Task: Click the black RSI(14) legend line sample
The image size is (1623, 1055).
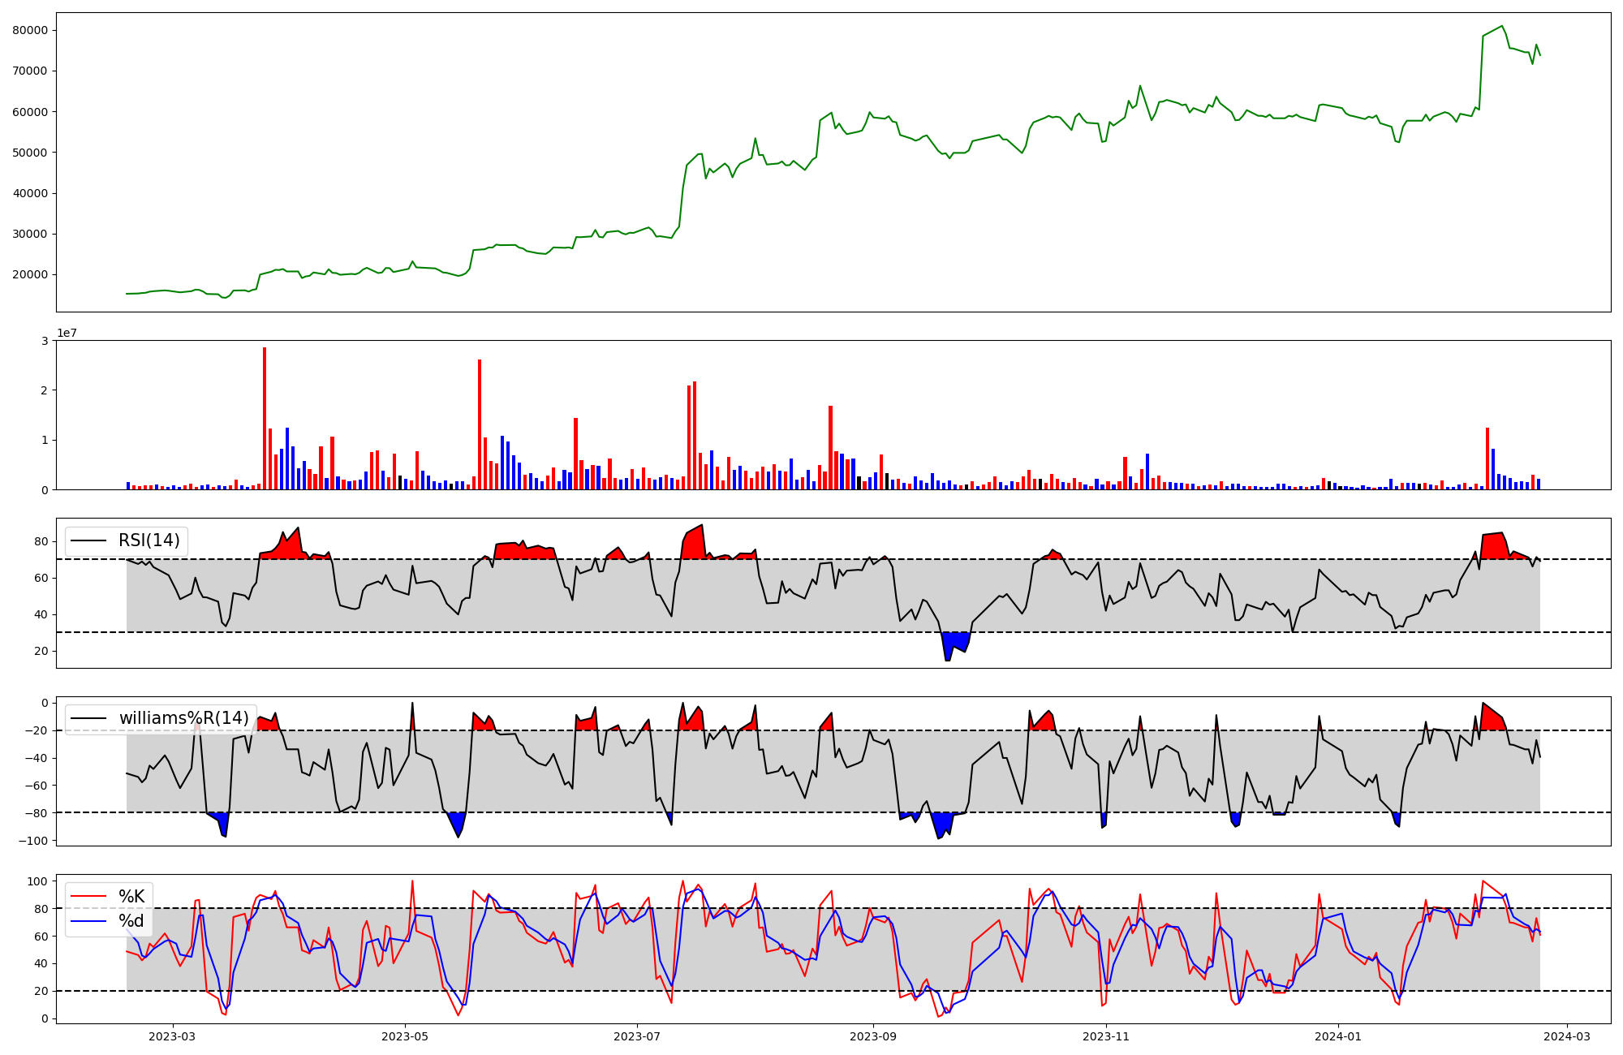Action: pos(88,540)
